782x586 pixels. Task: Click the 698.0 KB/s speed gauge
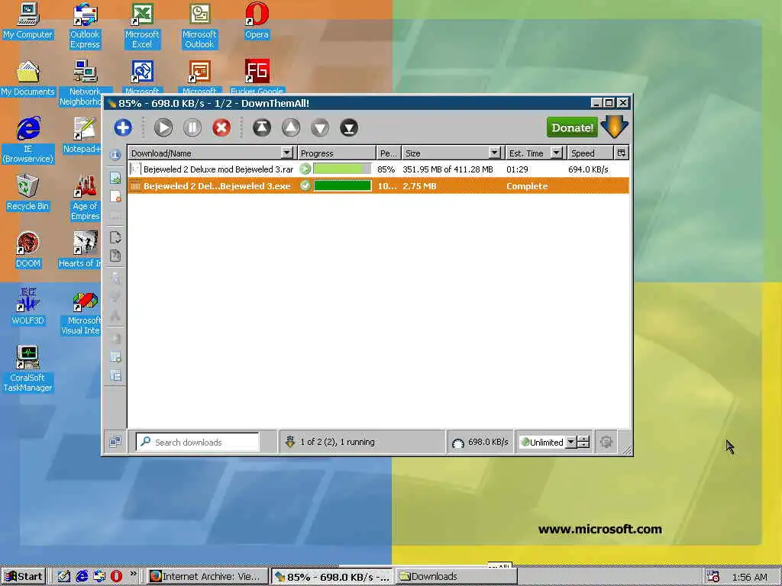pos(480,442)
